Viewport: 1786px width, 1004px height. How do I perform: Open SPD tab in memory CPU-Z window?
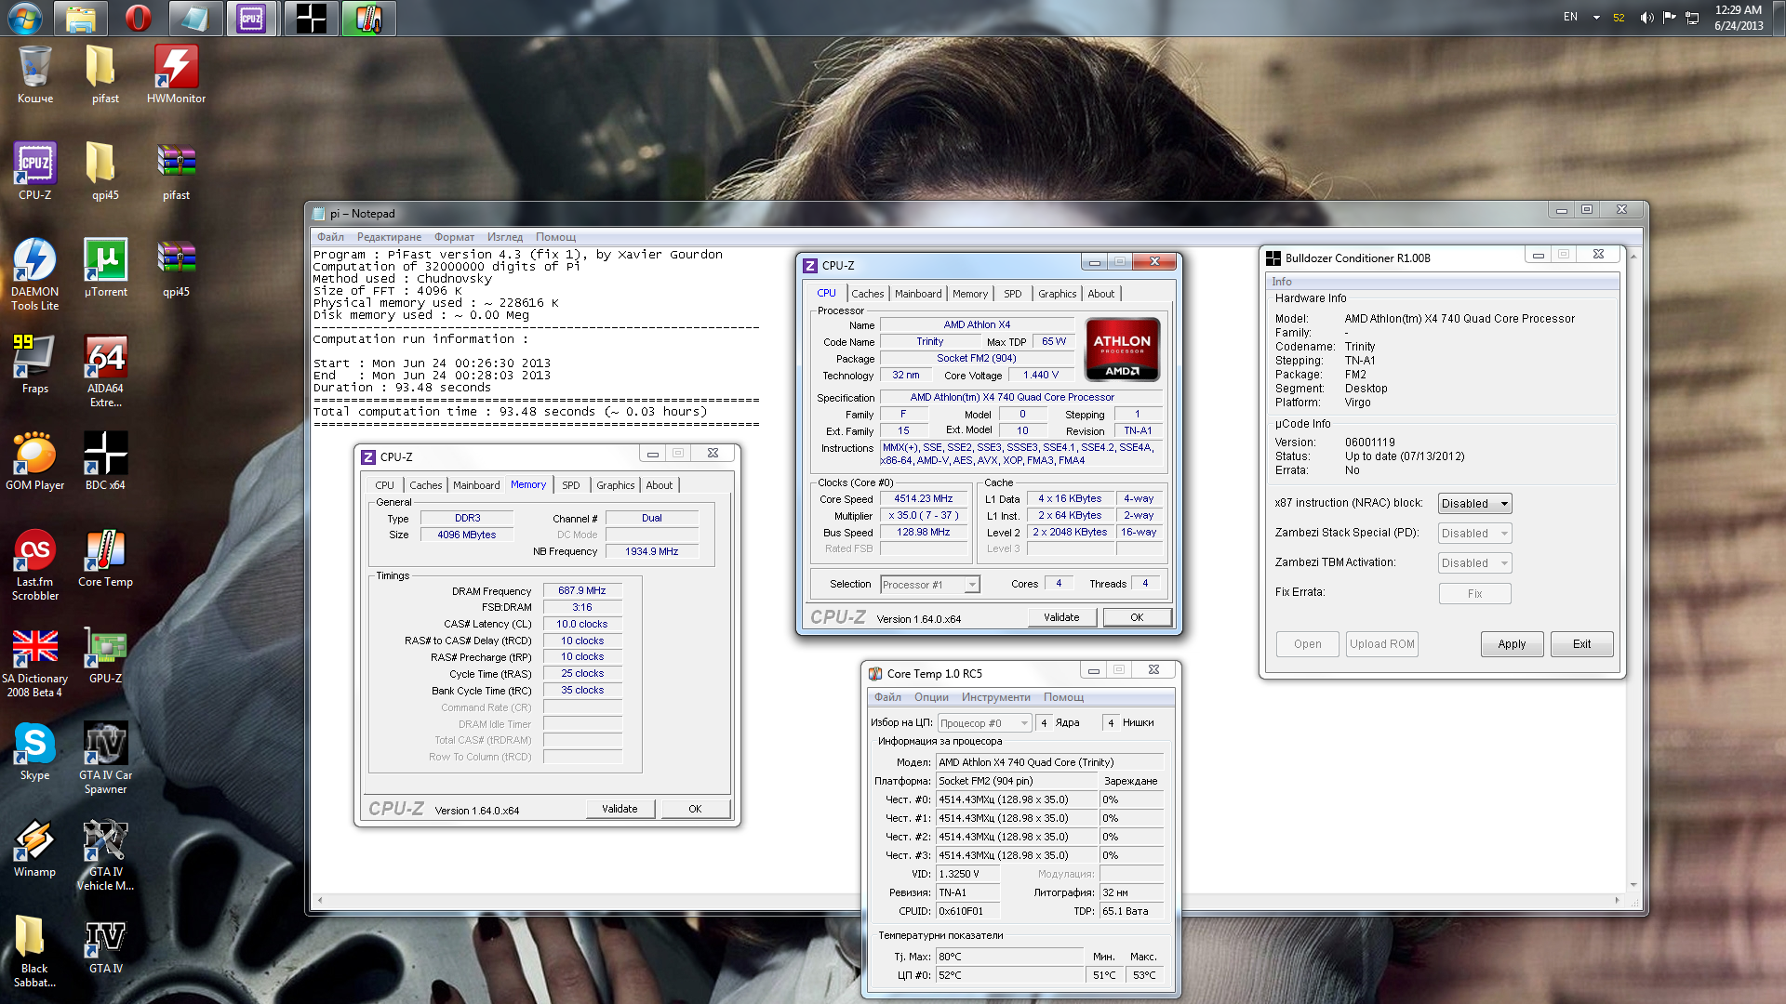click(x=570, y=485)
